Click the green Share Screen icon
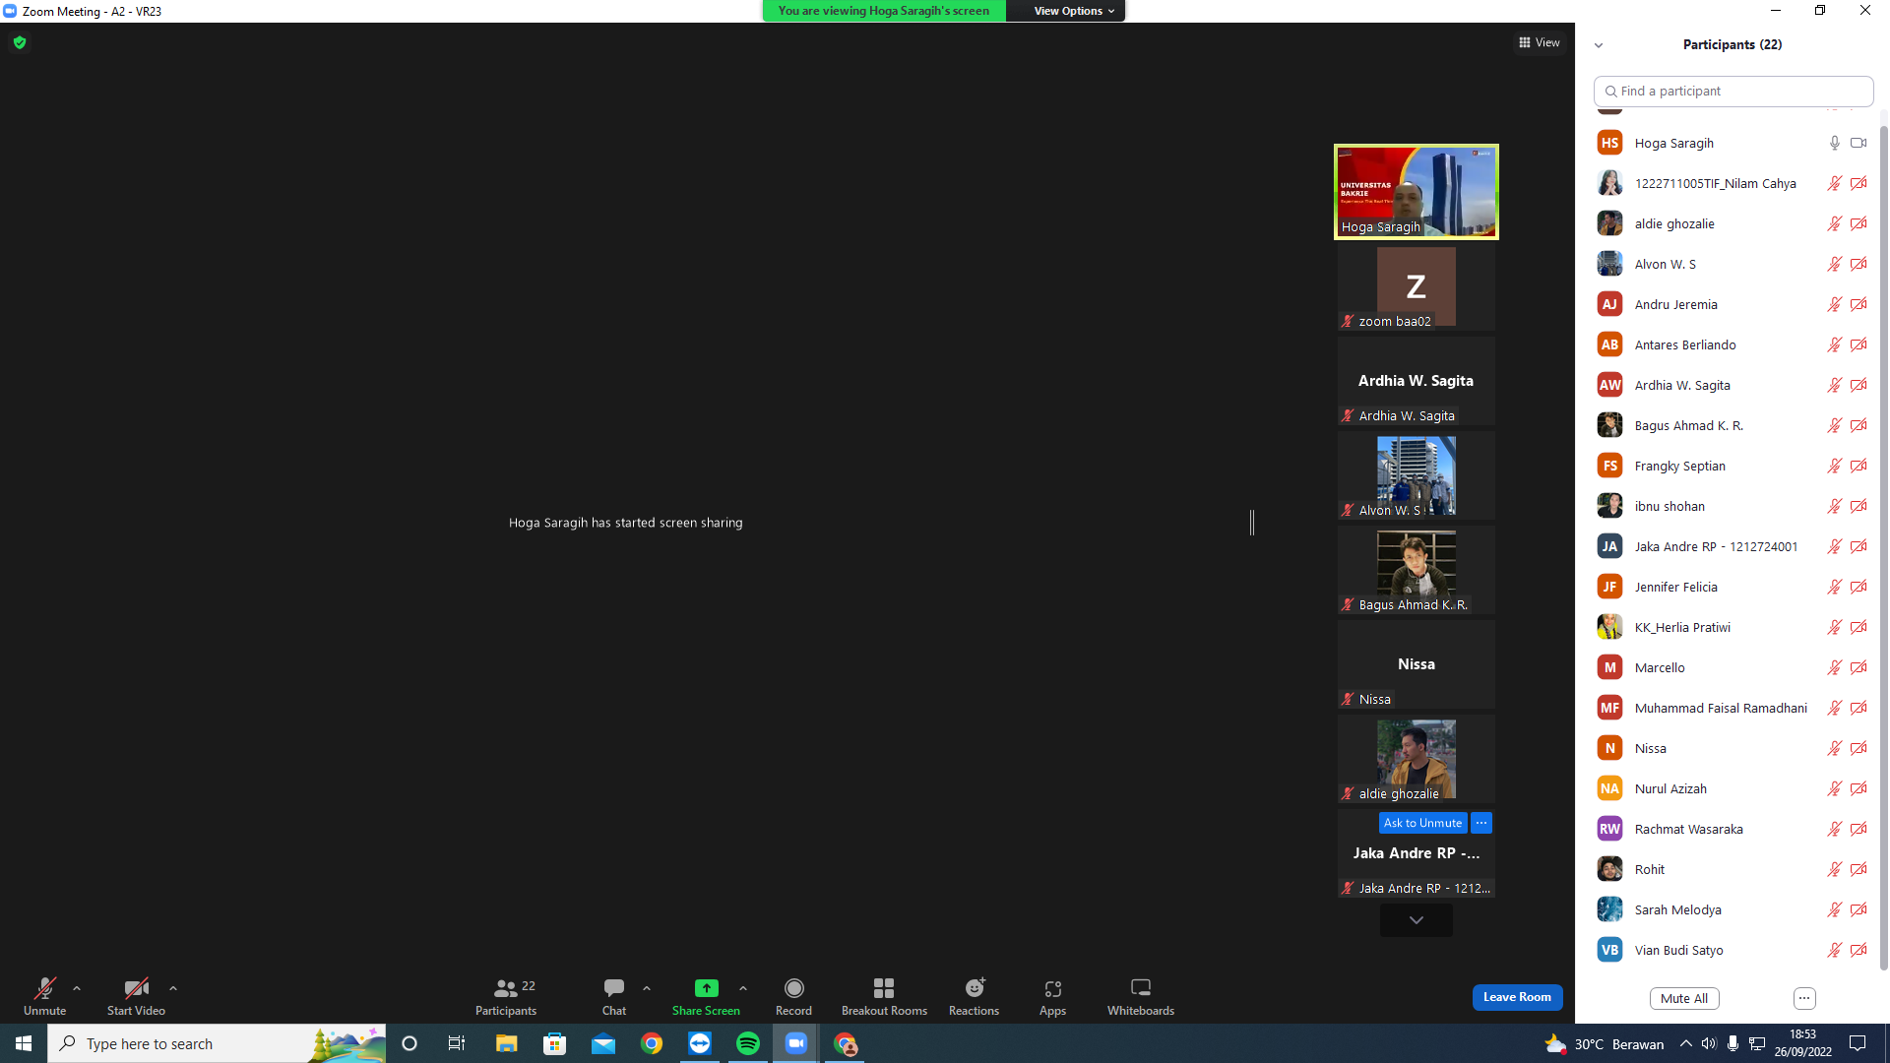 [706, 988]
